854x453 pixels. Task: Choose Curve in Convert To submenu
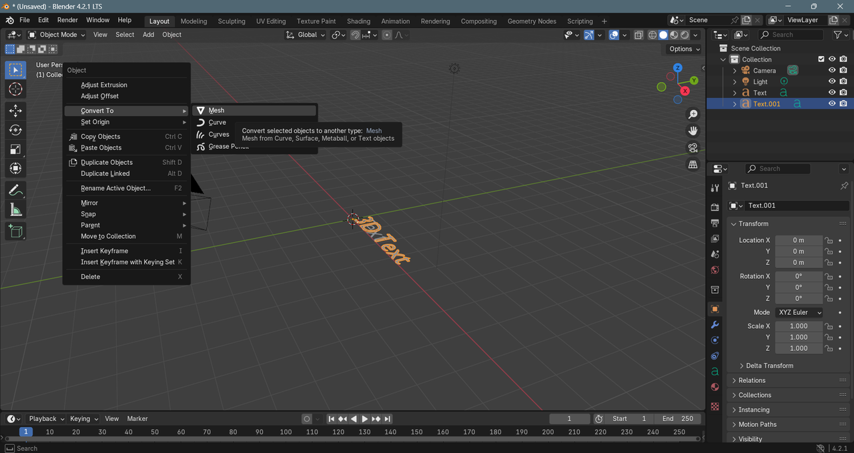pyautogui.click(x=254, y=122)
